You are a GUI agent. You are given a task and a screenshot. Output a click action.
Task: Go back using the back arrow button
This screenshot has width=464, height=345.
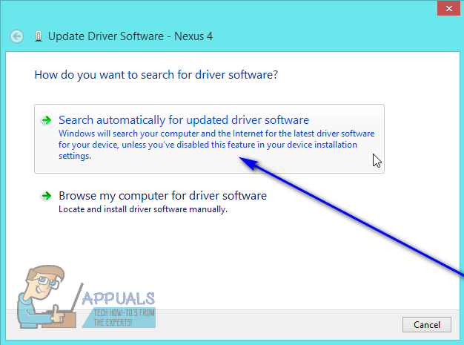pyautogui.click(x=16, y=36)
